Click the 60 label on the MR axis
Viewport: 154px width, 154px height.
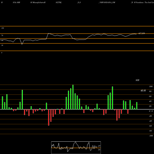coord(150,96)
